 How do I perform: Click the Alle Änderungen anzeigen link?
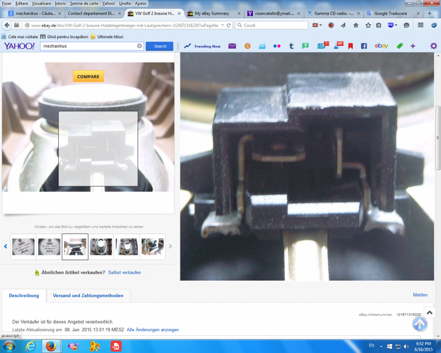point(153,329)
